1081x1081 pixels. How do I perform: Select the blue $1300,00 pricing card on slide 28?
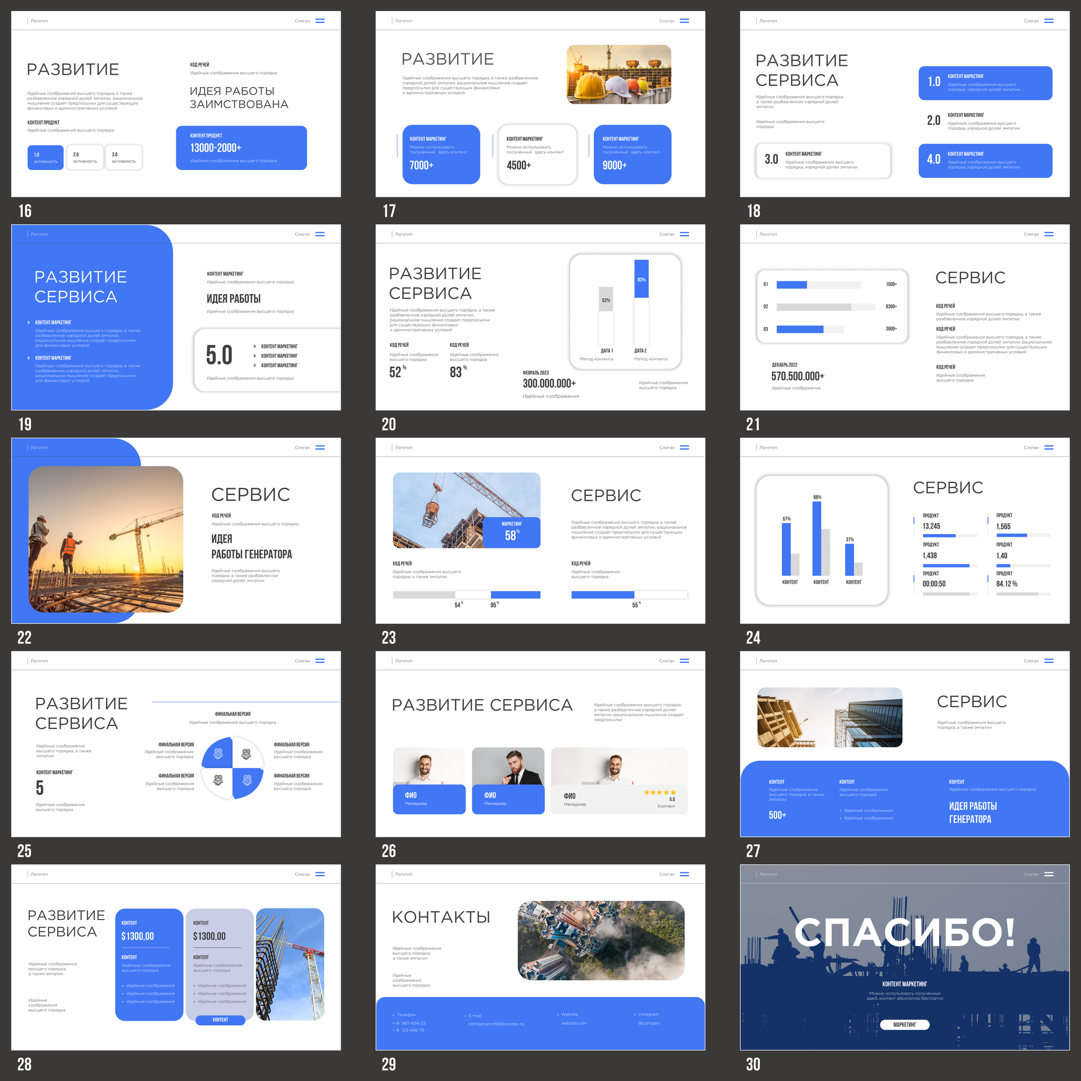coord(149,964)
